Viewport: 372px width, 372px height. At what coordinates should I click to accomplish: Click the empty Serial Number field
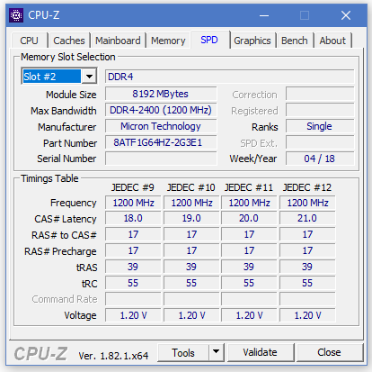[161, 159]
